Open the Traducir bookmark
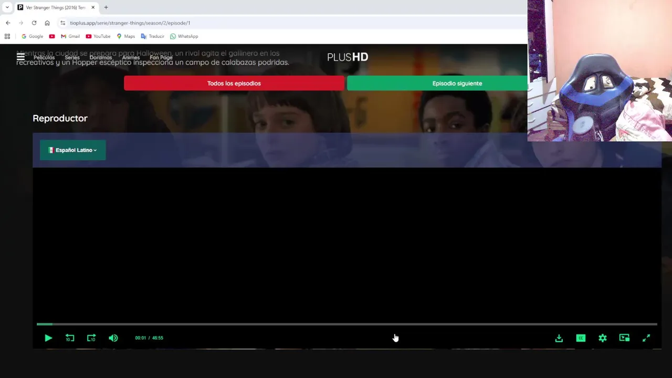The image size is (672, 378). 152,36
